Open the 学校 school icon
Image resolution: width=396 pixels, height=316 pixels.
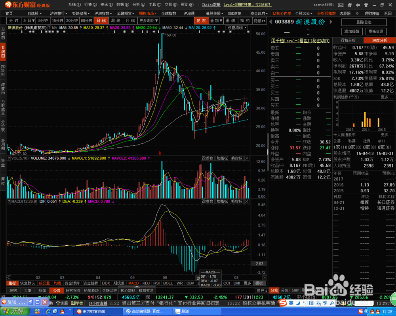click(x=77, y=303)
